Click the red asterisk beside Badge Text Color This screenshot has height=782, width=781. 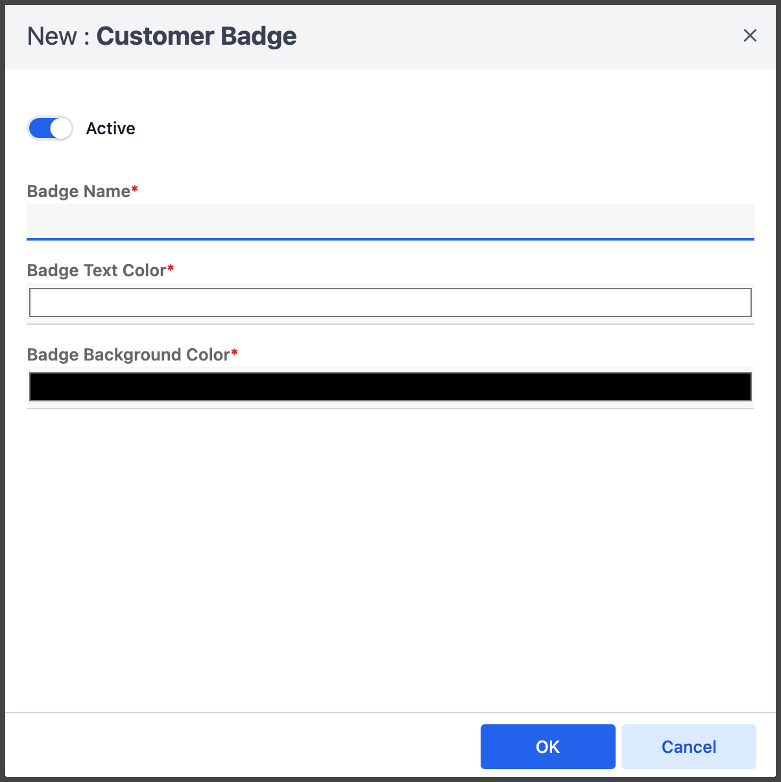(171, 268)
